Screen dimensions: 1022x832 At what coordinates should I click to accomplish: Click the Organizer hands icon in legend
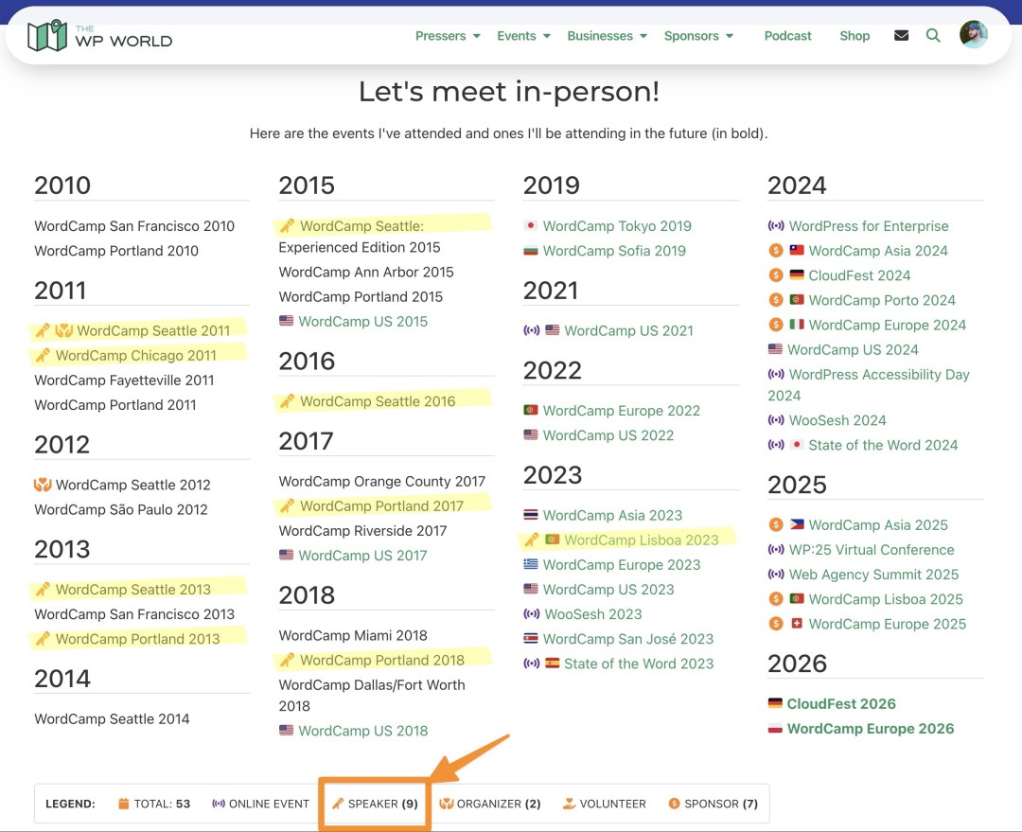(x=445, y=803)
